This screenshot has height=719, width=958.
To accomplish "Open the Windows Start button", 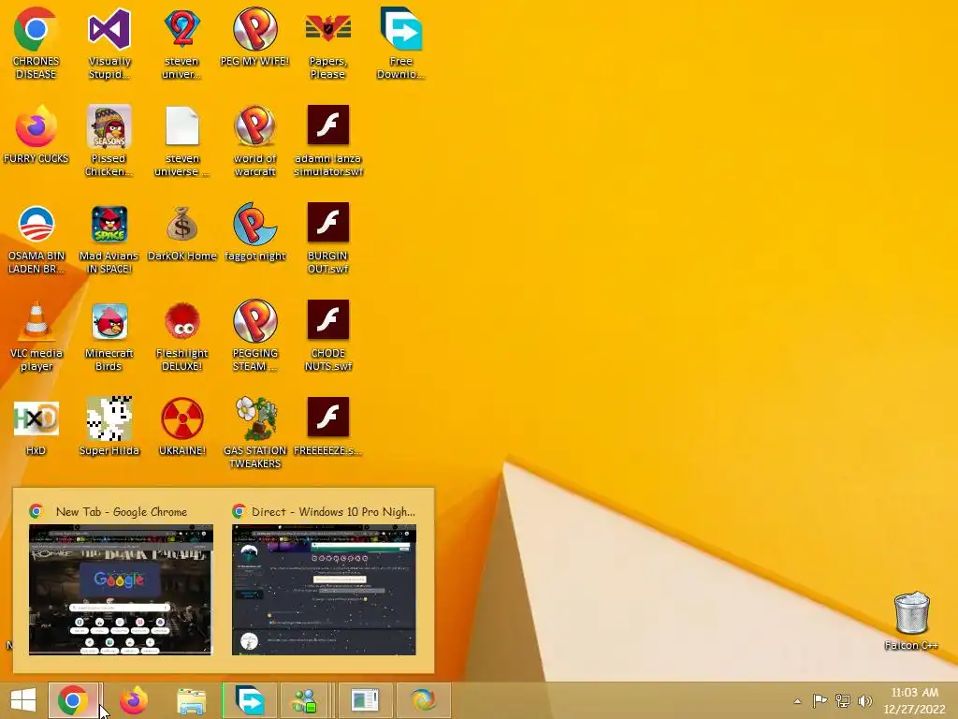I will pos(23,700).
